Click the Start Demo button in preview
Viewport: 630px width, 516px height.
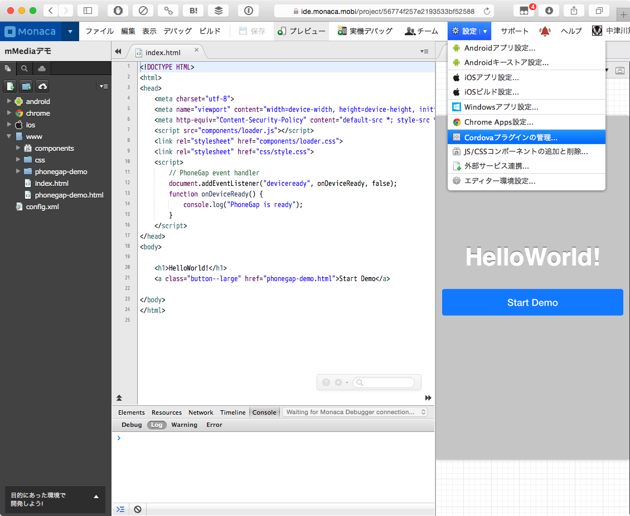tap(532, 302)
